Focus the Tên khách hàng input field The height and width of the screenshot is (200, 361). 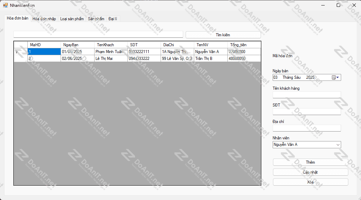pyautogui.click(x=307, y=95)
